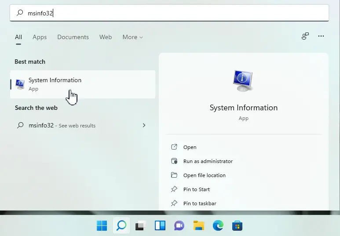Open Widgets from the taskbar

[x=160, y=226]
